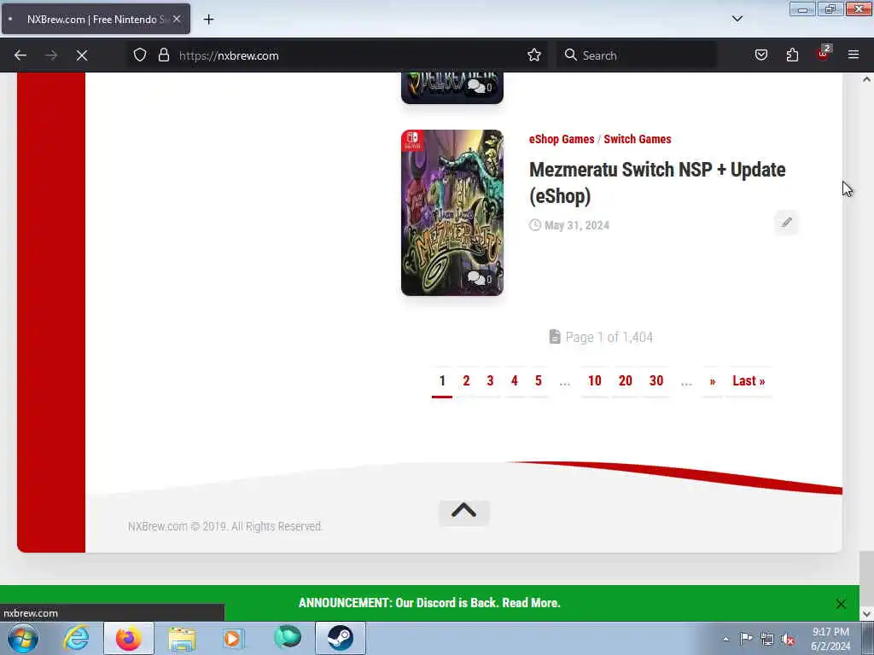This screenshot has height=655, width=874.
Task: Jump to pagination page 10
Action: pos(594,381)
